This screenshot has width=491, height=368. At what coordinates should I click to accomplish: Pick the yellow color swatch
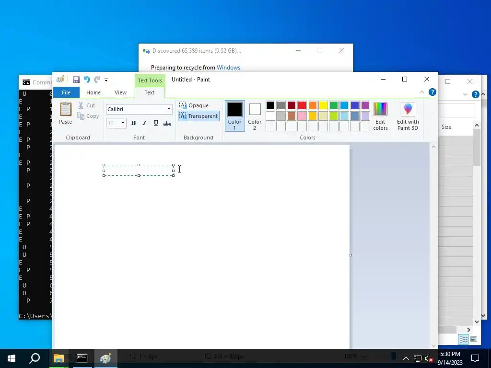click(323, 105)
